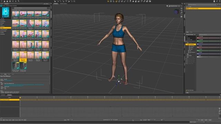Click the Scene pane search field
This screenshot has width=221, height=124.
pyautogui.click(x=202, y=4)
